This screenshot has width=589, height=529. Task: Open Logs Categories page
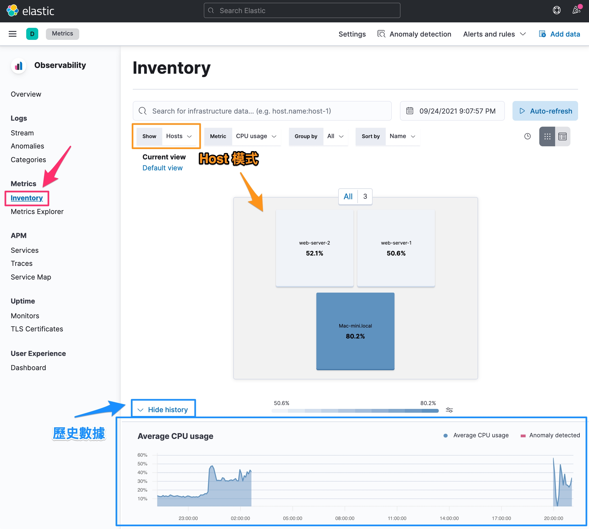28,160
